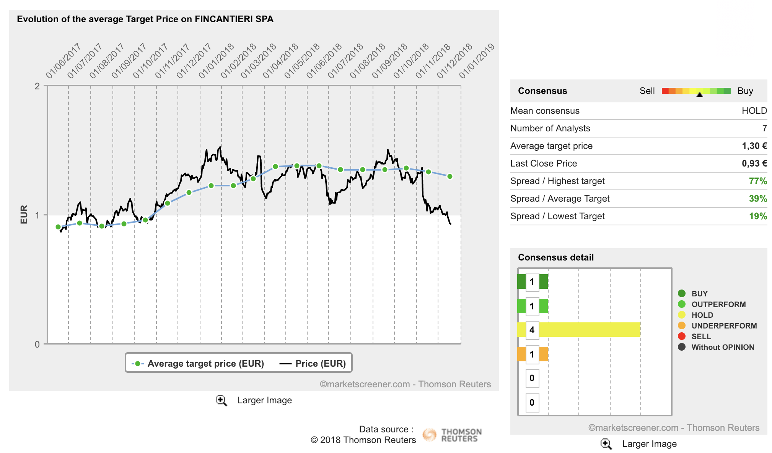Click the Spread / Lowest Target 19% value
The image size is (772, 453).
(758, 216)
